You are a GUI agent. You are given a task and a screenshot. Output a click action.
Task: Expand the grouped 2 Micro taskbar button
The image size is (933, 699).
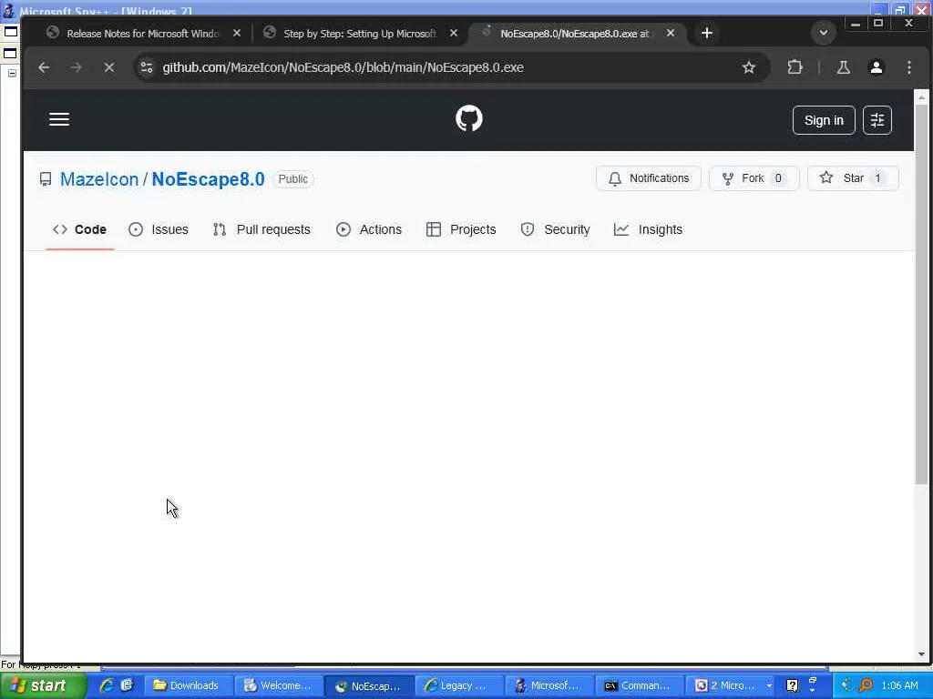[732, 686]
